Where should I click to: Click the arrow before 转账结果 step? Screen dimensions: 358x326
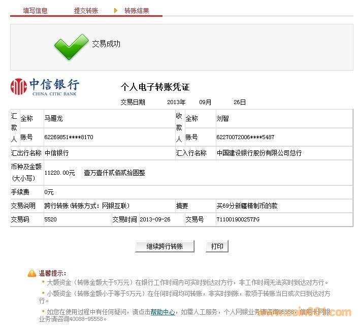click(116, 10)
